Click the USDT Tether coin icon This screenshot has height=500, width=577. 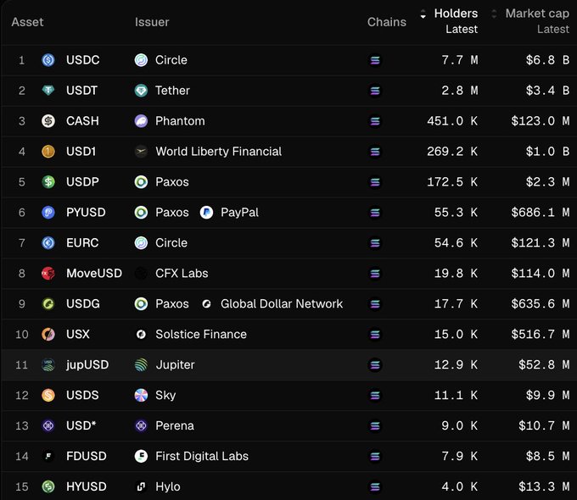pos(48,91)
